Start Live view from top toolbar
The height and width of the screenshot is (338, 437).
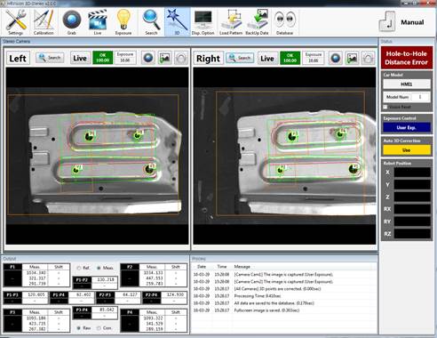(x=98, y=22)
